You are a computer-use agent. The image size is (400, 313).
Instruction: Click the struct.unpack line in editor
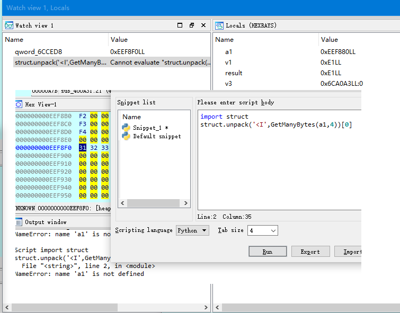click(276, 124)
